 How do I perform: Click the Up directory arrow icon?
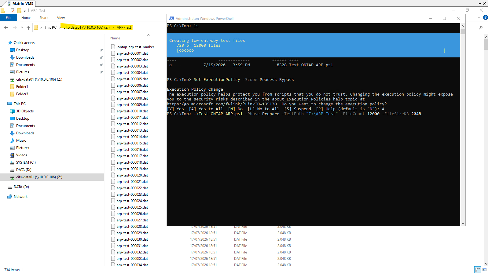click(28, 27)
